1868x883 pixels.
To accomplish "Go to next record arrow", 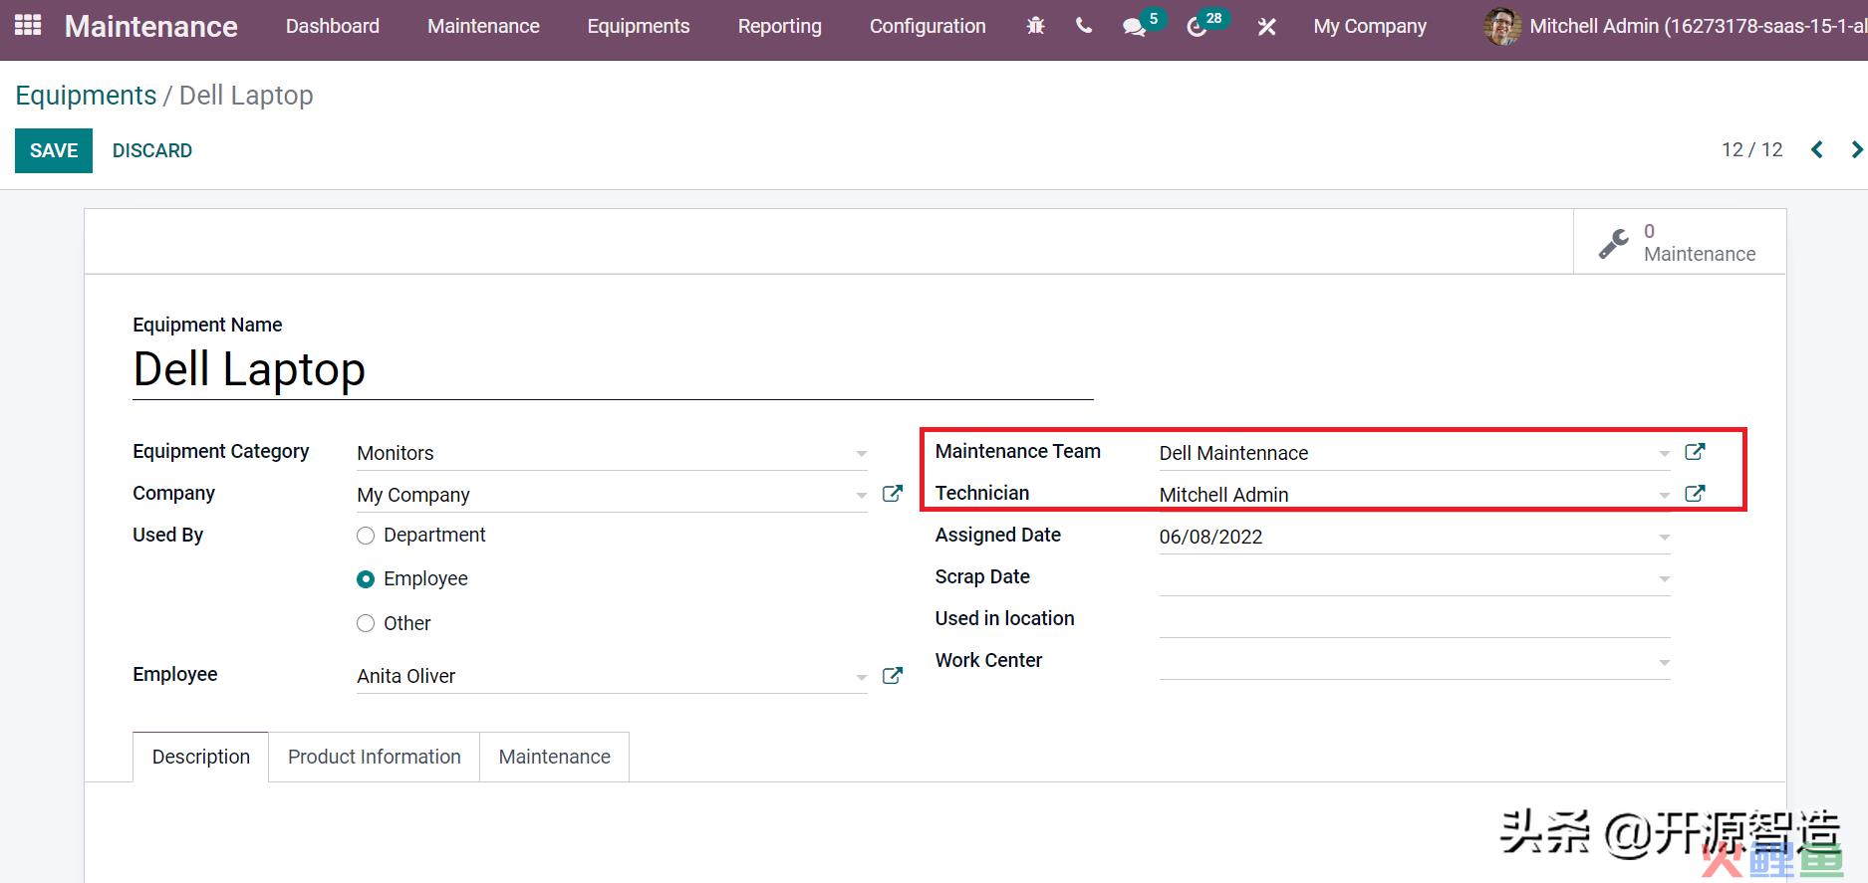I will click(1857, 149).
